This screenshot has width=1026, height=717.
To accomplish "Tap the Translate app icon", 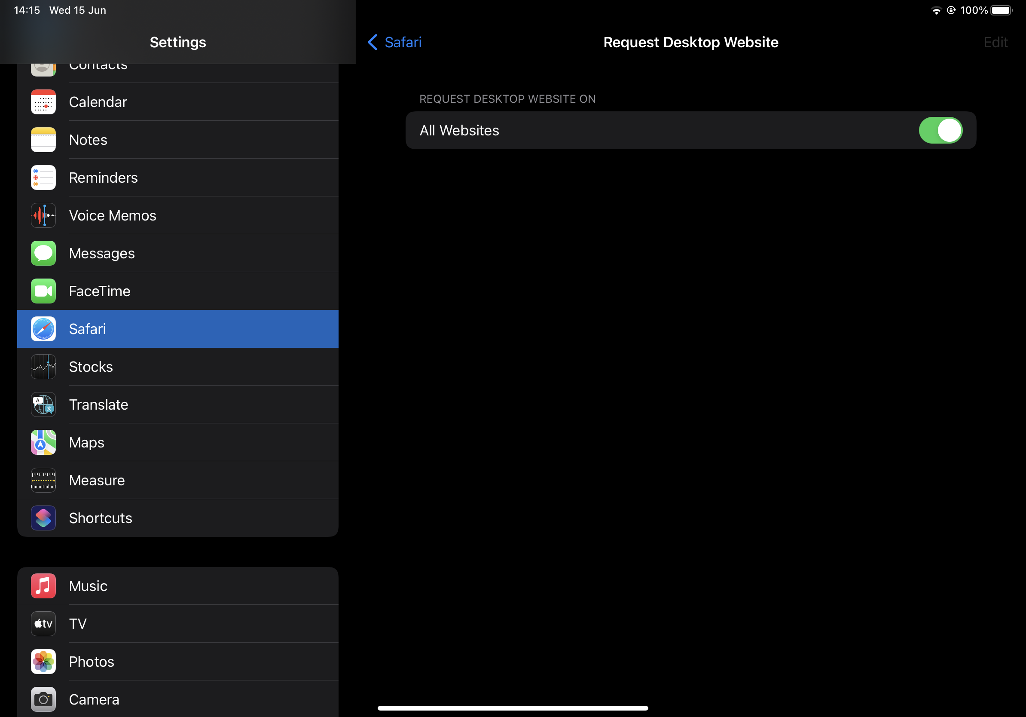I will pos(43,404).
